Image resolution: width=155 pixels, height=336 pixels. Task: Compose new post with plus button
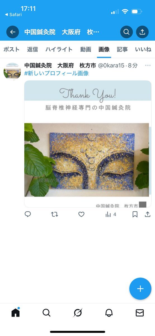pyautogui.click(x=140, y=289)
